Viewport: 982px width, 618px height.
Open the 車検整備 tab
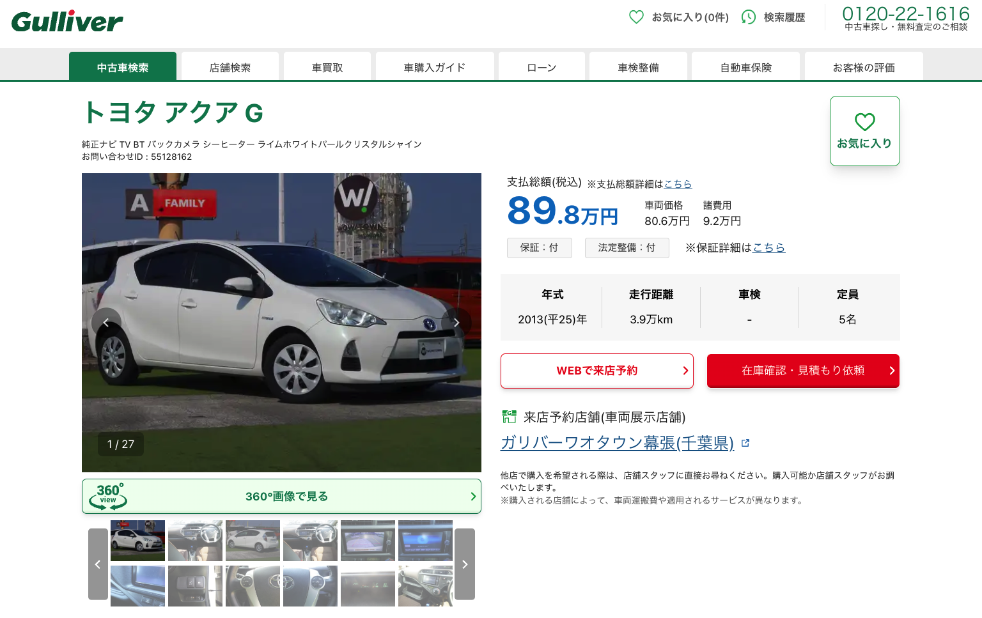point(638,66)
